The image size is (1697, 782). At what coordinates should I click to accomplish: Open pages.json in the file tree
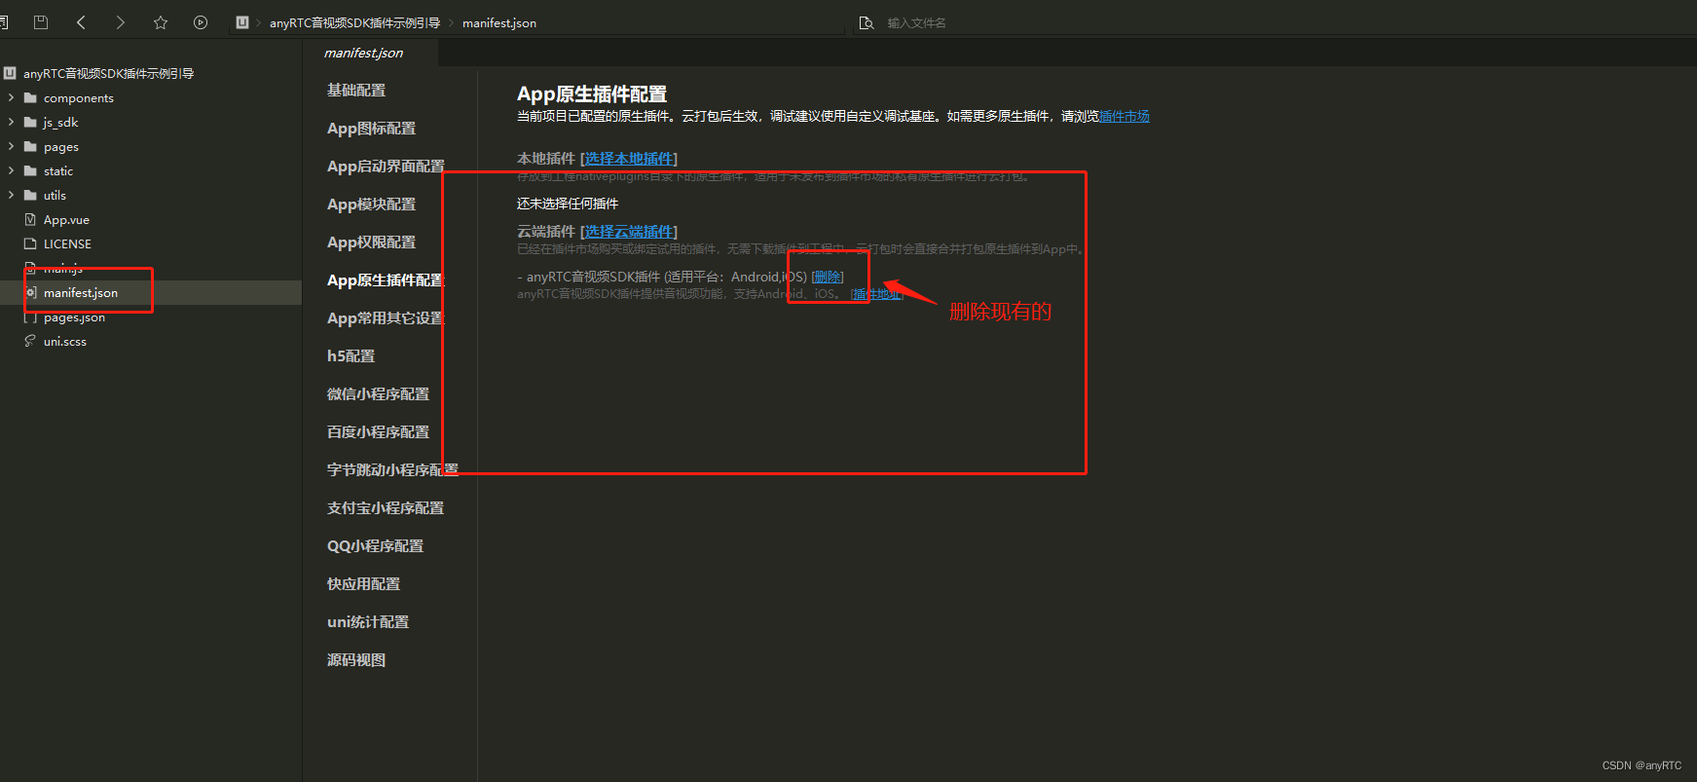[74, 317]
